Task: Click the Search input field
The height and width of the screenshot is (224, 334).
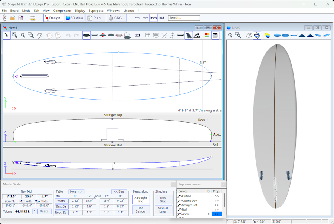Action: pos(184,18)
